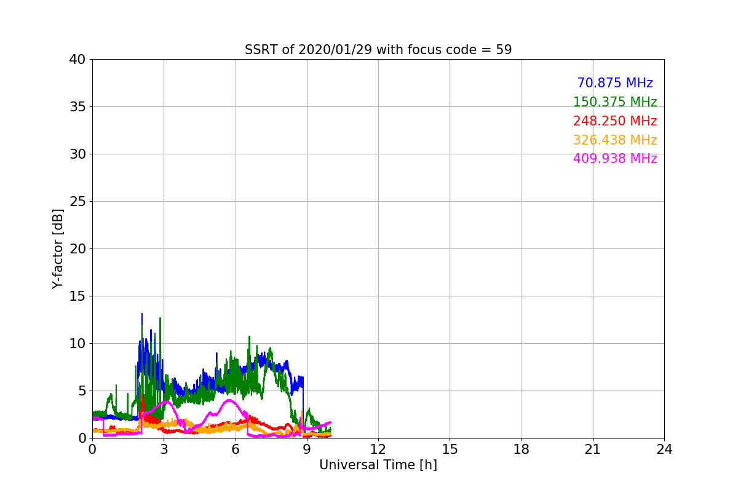This screenshot has height=492, width=738.
Task: Select the green 150.375 MHz legend label
Action: click(x=615, y=102)
